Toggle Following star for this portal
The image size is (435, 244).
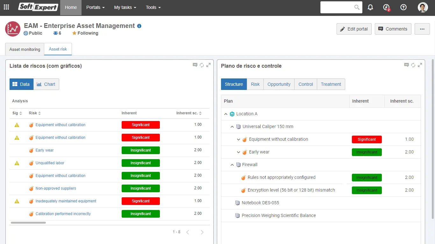tap(74, 33)
